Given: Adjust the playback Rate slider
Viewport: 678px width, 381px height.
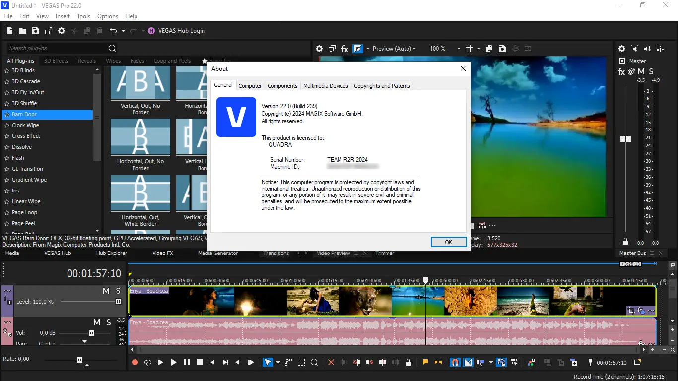Looking at the screenshot, I should [x=79, y=360].
